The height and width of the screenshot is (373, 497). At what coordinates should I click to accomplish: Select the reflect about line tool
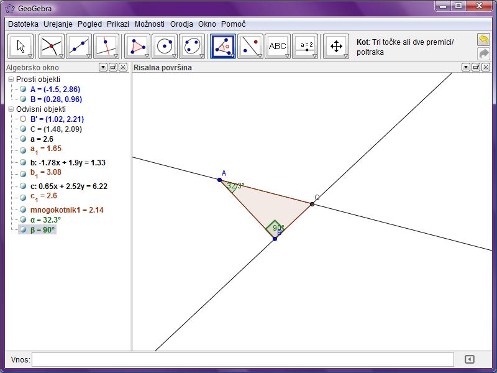click(250, 46)
